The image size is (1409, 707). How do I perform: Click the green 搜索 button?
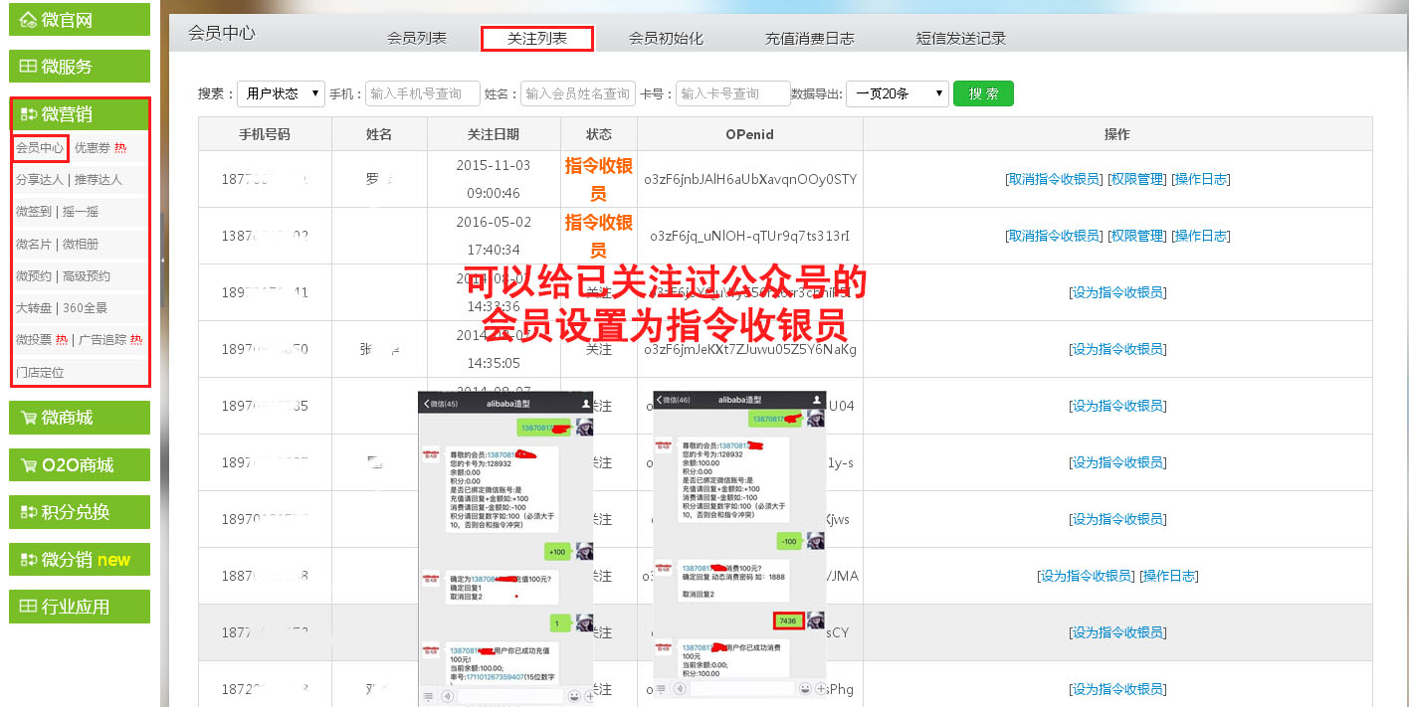[x=983, y=93]
